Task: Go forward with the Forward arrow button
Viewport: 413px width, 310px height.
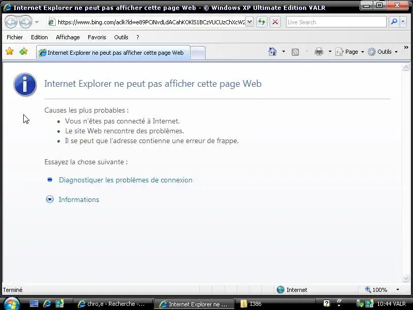Action: (x=25, y=22)
